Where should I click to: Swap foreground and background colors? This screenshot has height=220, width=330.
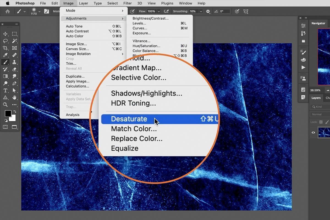tap(15, 111)
